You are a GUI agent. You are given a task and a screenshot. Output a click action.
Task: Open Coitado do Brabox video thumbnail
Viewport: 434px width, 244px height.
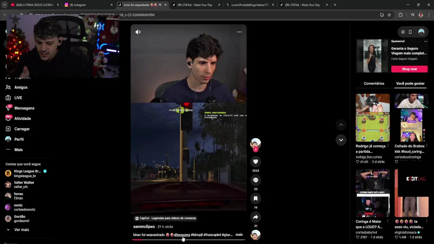tap(411, 118)
